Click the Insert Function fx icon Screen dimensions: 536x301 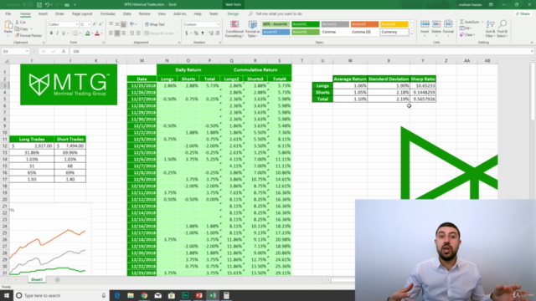click(x=64, y=51)
